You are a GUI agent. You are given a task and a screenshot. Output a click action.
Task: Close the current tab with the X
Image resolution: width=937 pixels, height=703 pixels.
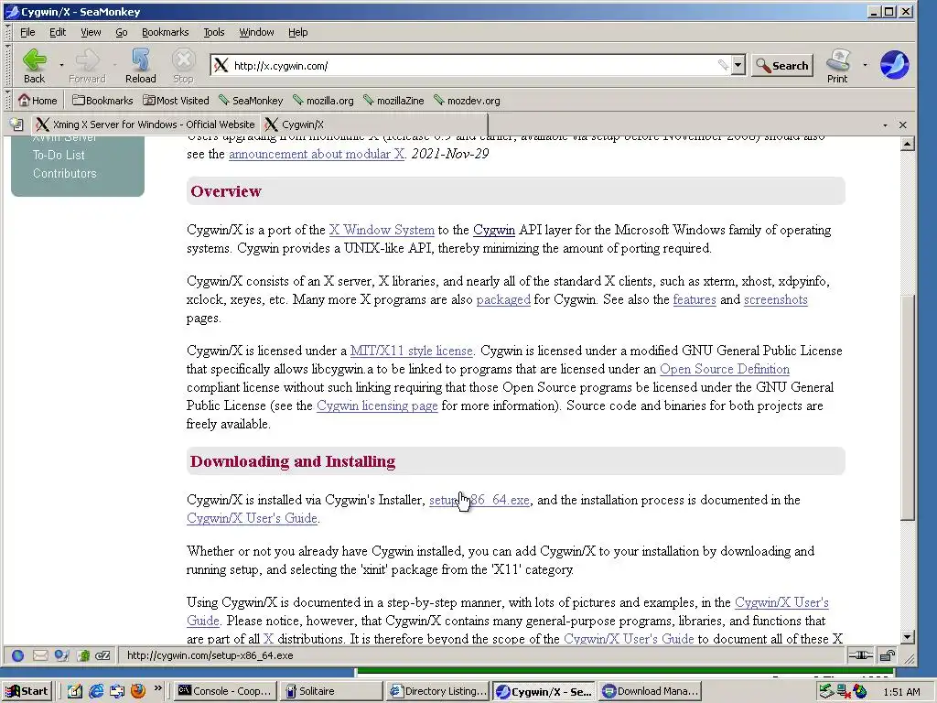[x=903, y=124]
